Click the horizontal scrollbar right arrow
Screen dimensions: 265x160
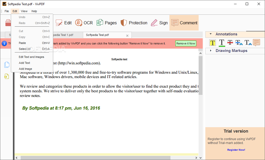[196, 158]
